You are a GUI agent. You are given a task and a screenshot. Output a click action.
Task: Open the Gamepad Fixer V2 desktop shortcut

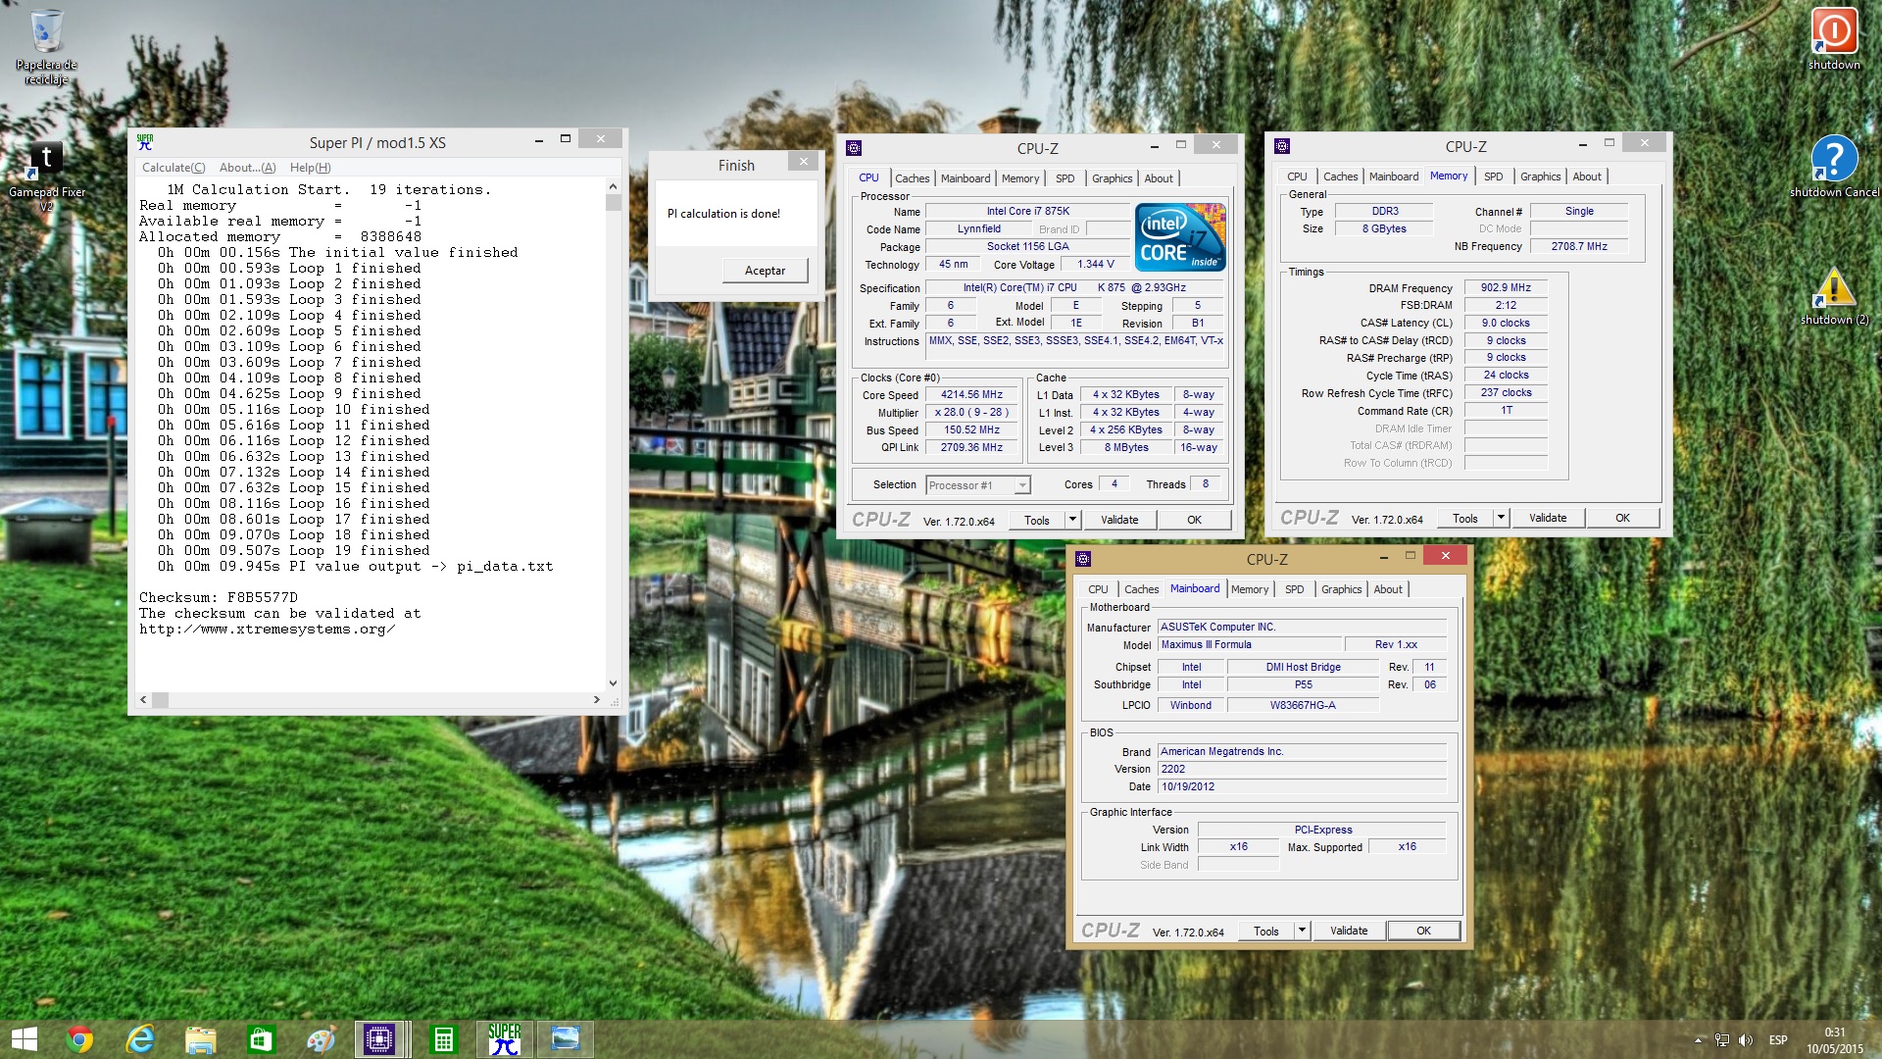(x=46, y=176)
